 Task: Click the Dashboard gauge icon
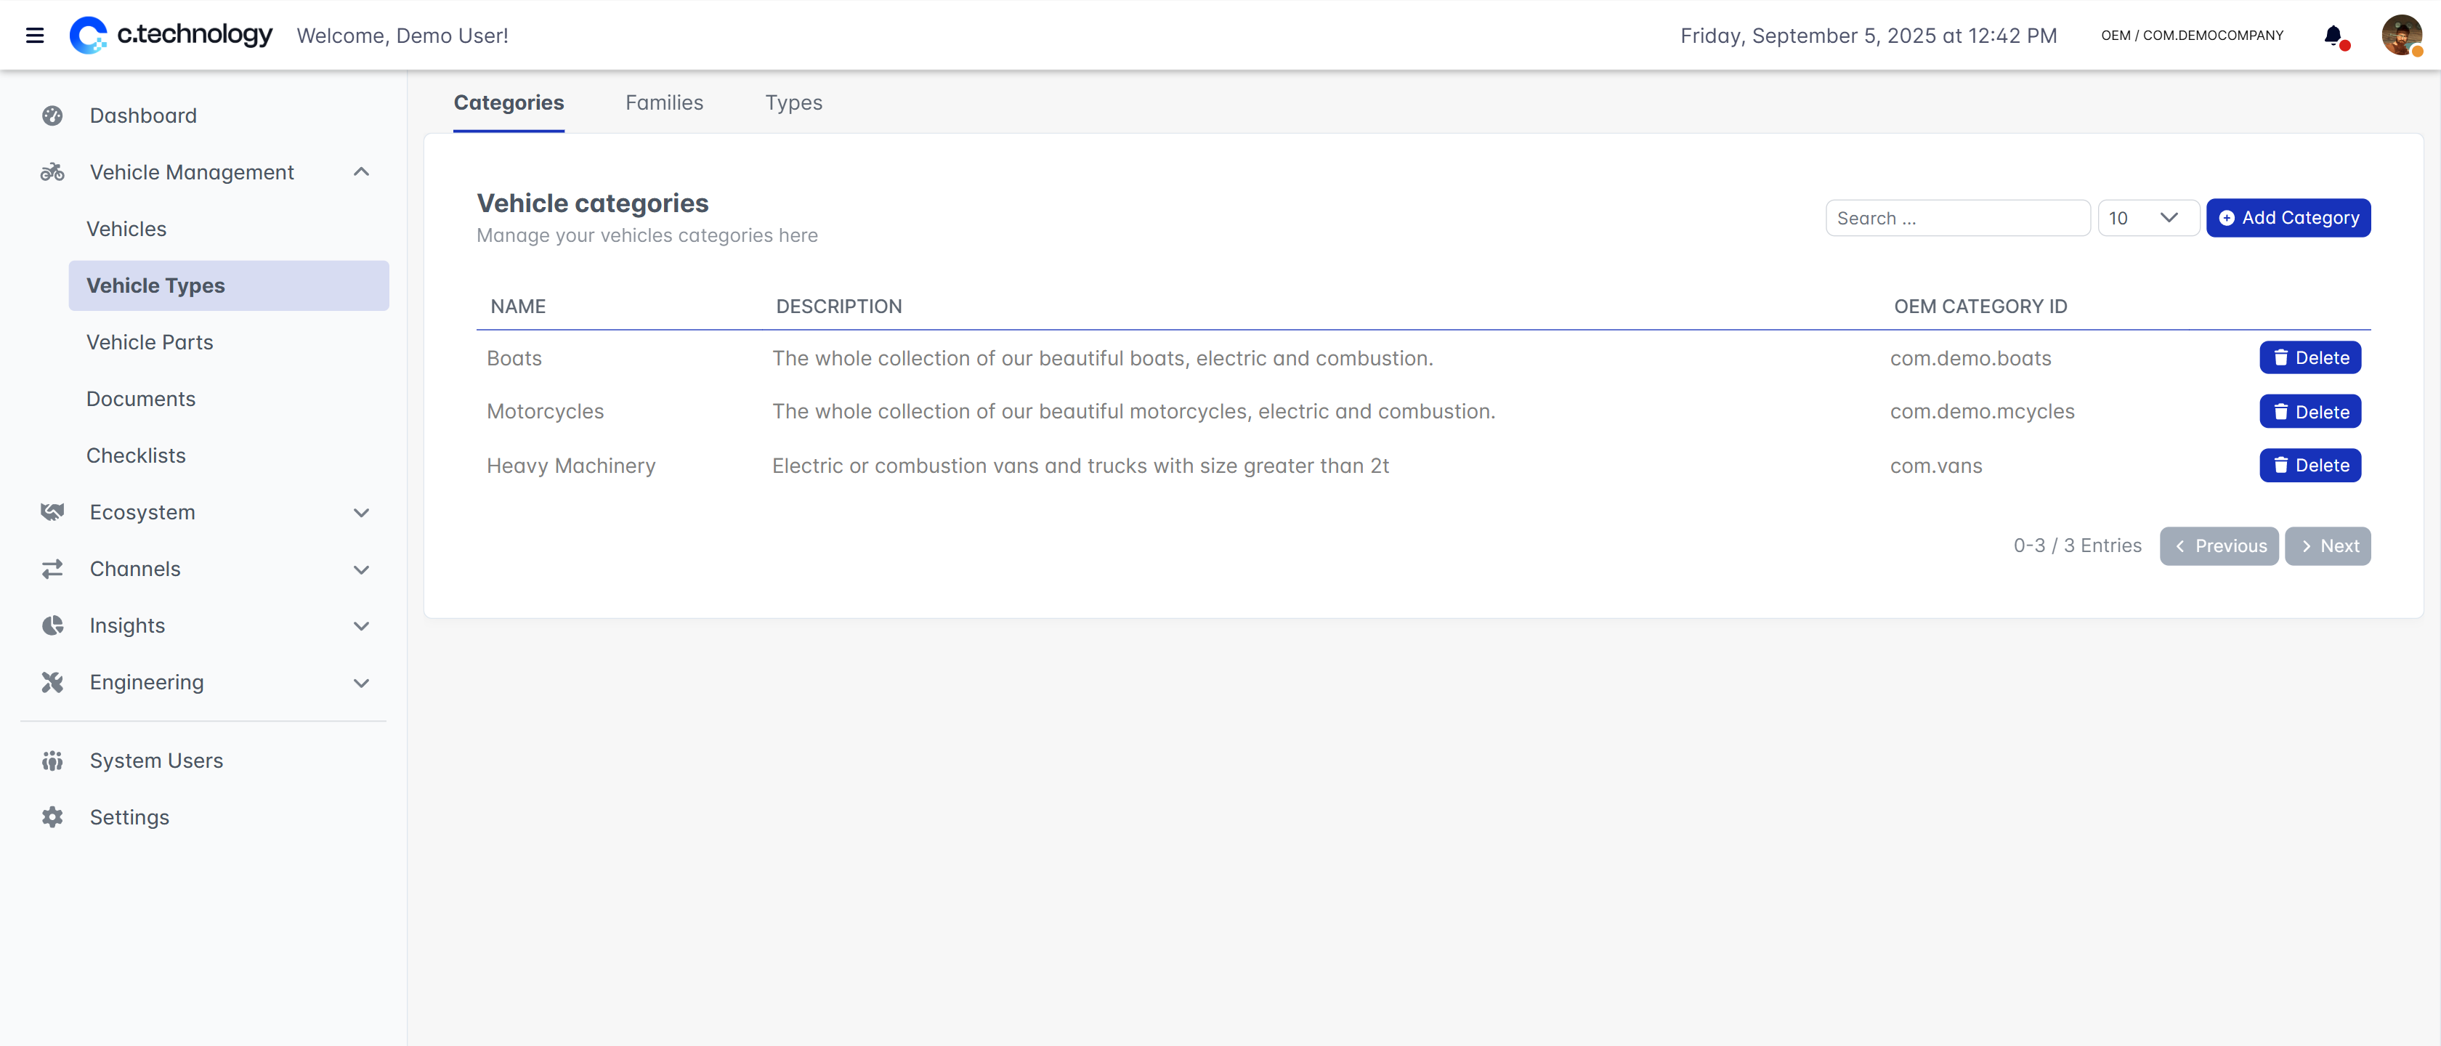(x=52, y=115)
